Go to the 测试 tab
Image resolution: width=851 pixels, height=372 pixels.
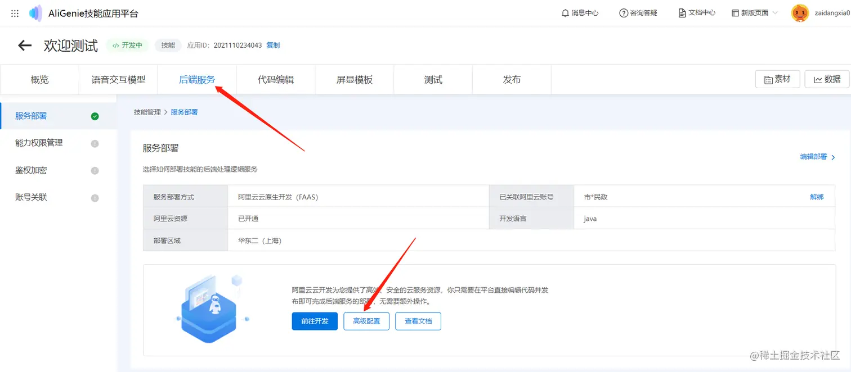click(x=433, y=80)
